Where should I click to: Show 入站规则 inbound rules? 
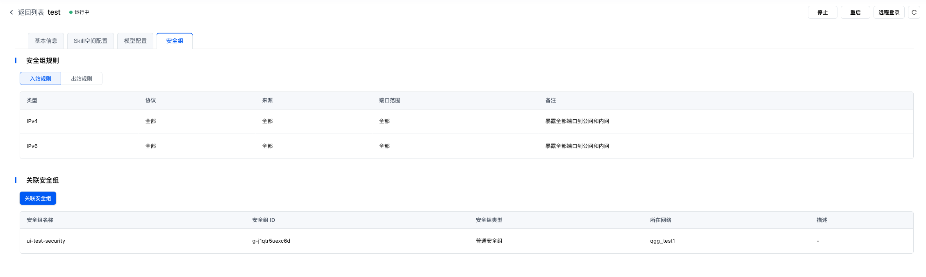pos(41,78)
